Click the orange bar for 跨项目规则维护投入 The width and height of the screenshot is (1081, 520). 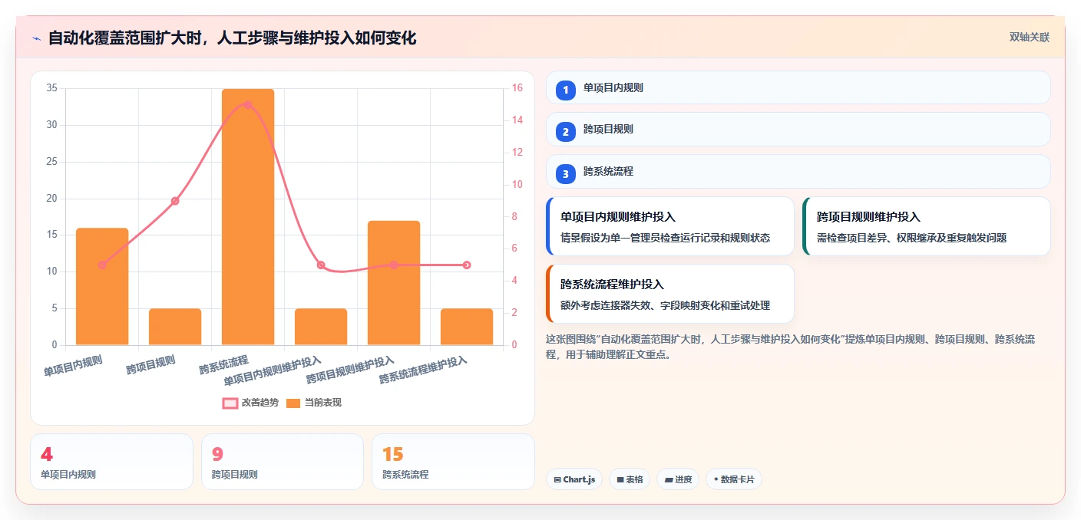click(x=394, y=283)
